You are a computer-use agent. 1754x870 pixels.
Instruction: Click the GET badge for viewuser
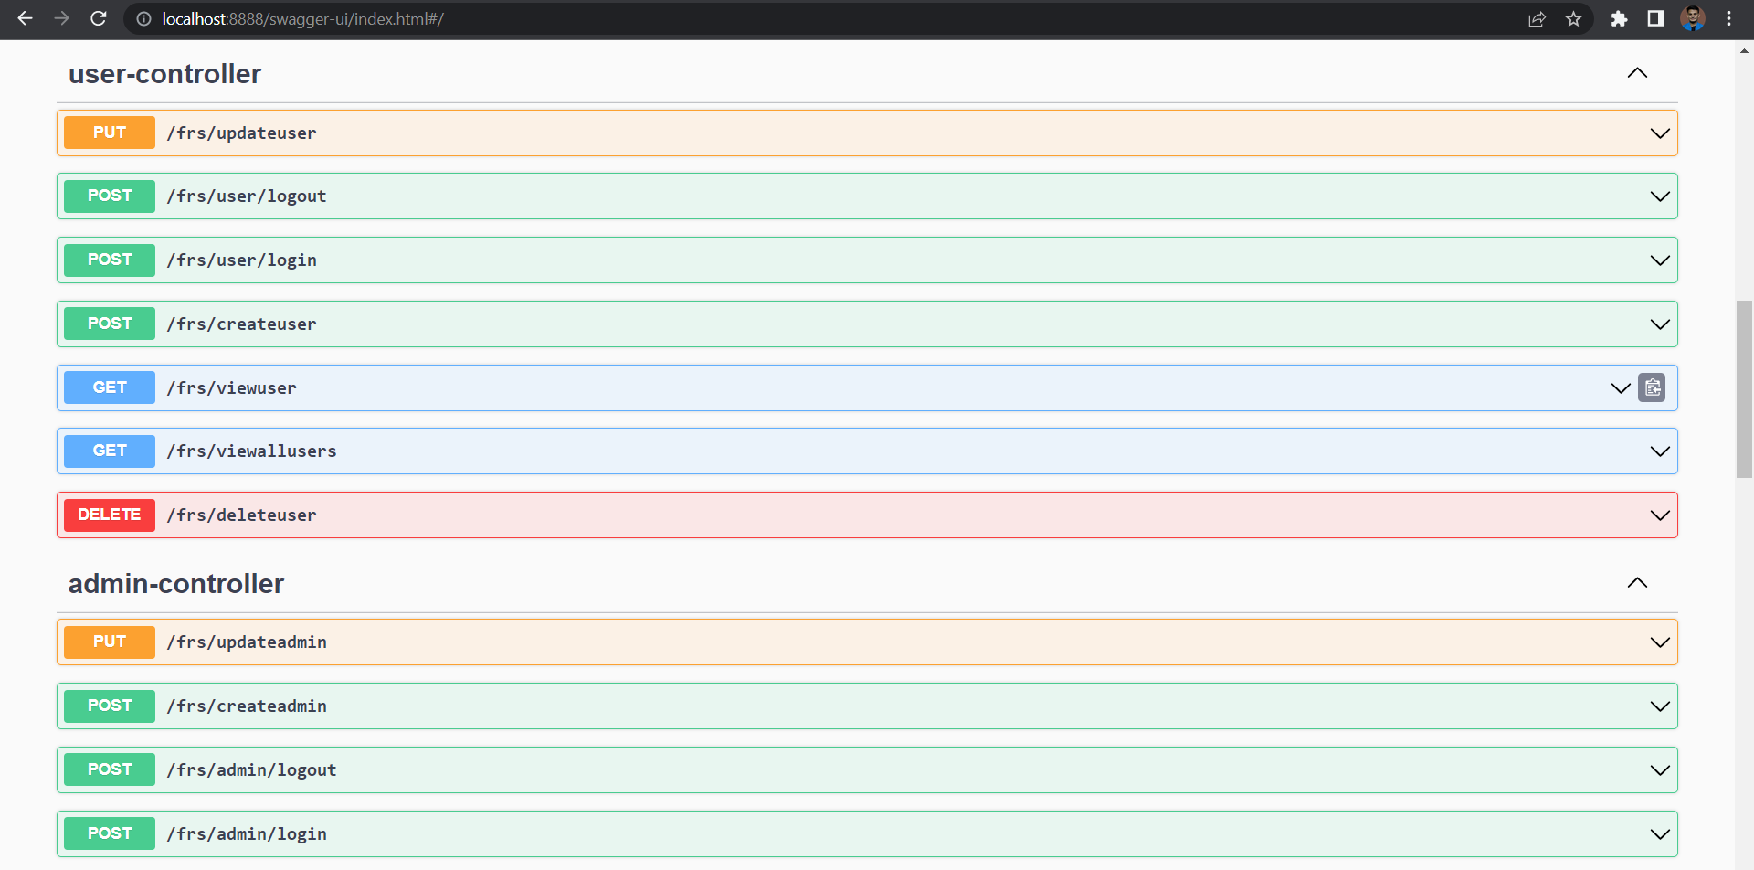click(x=110, y=387)
